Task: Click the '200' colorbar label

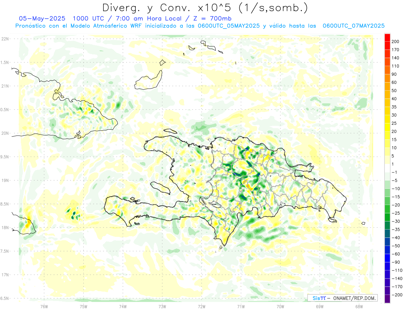Action: click(x=395, y=41)
